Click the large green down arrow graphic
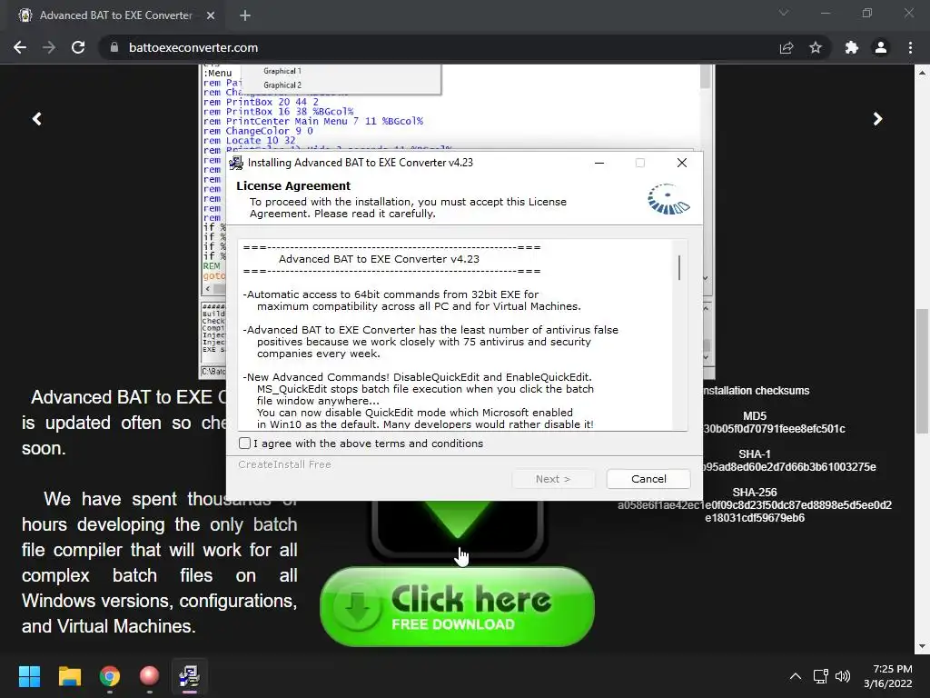Image resolution: width=930 pixels, height=698 pixels. pos(458,519)
